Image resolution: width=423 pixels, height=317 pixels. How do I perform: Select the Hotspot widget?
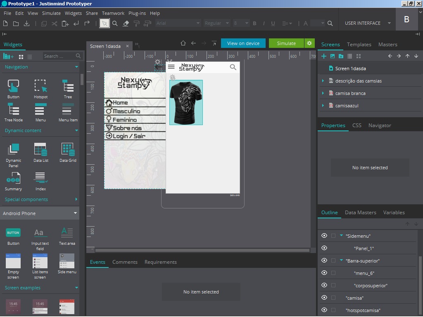40,89
